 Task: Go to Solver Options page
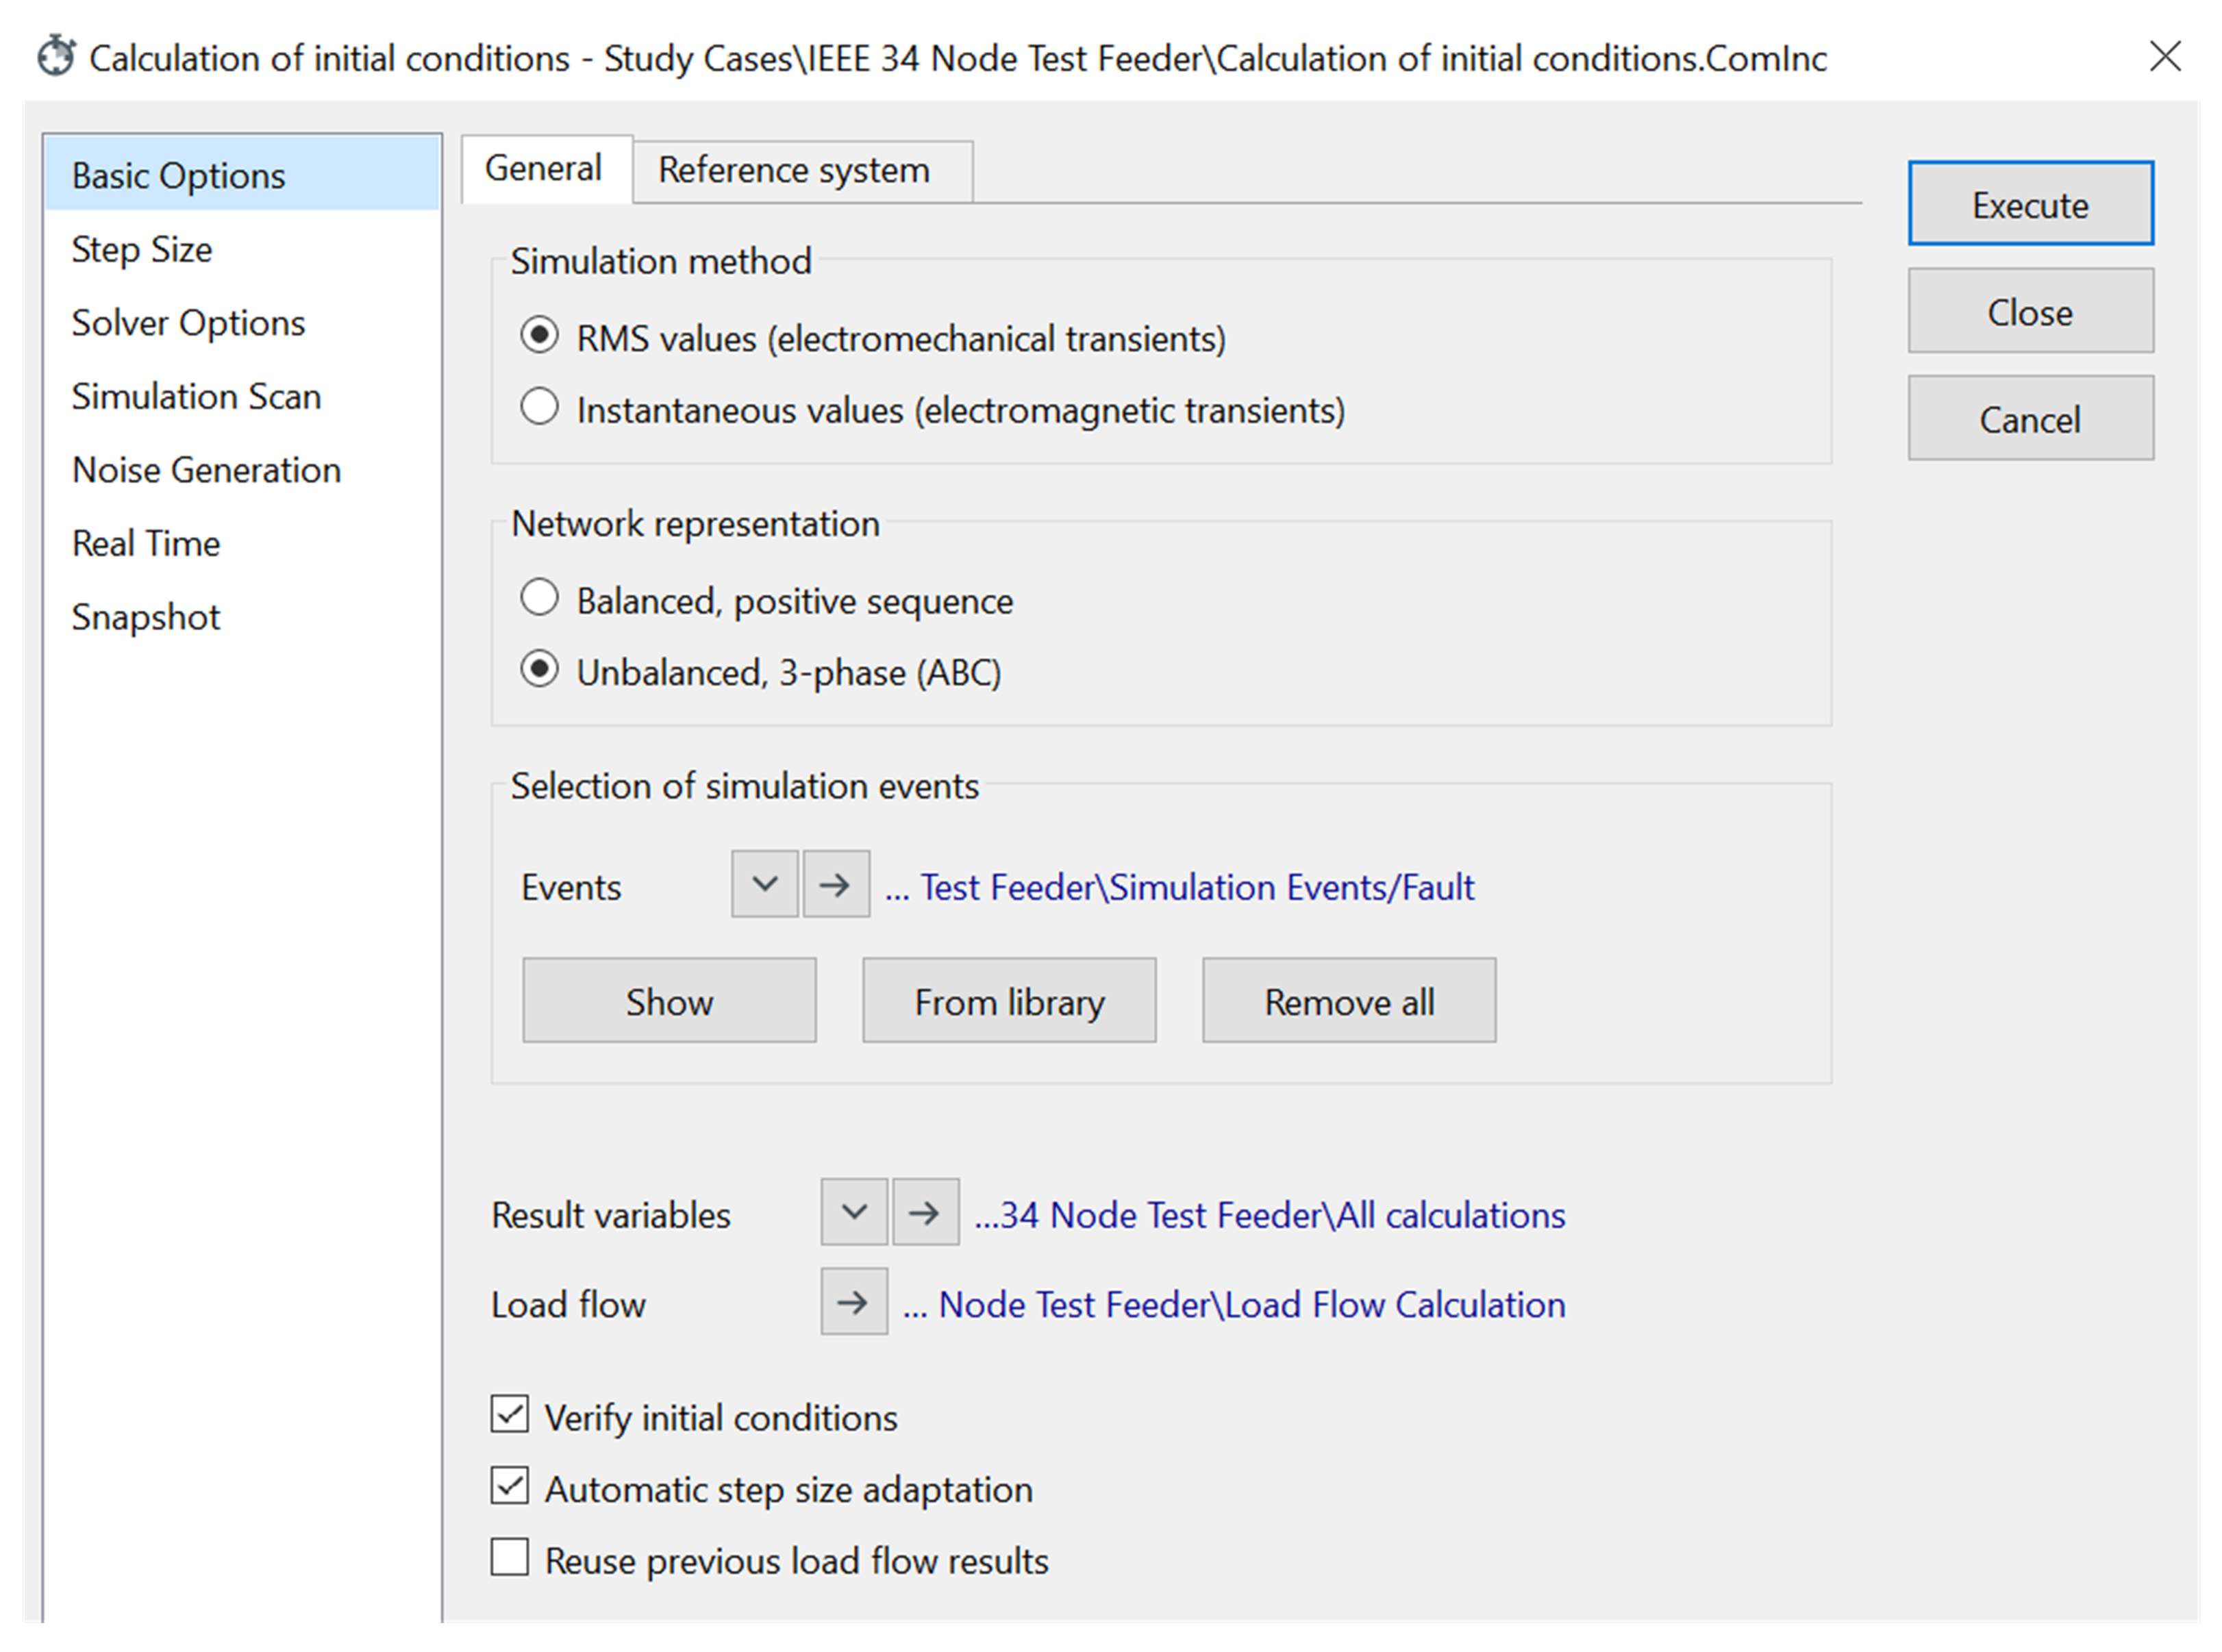click(188, 323)
